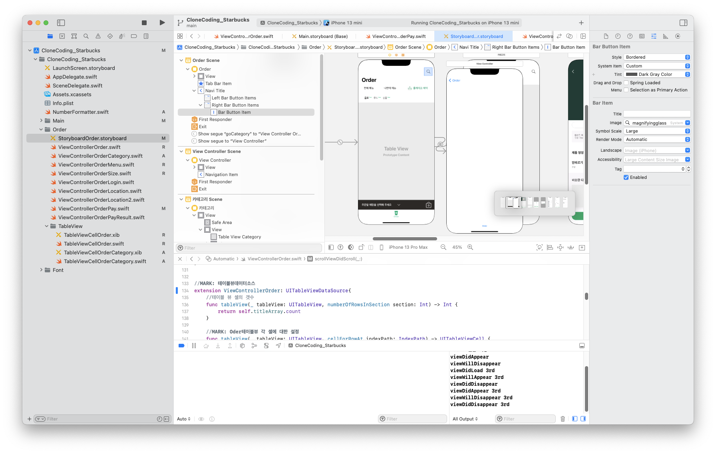The height and width of the screenshot is (454, 716).
Task: Switch to ViewContro...derPay.swift tab
Action: (x=396, y=36)
